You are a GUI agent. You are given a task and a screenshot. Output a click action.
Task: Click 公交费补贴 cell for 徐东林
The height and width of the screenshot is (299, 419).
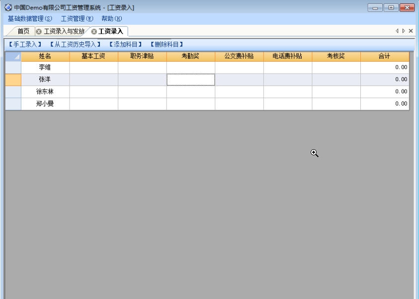(x=239, y=92)
